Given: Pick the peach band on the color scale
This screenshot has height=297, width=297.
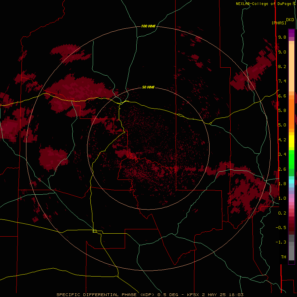Looking at the screenshot, I should pyautogui.click(x=291, y=67).
